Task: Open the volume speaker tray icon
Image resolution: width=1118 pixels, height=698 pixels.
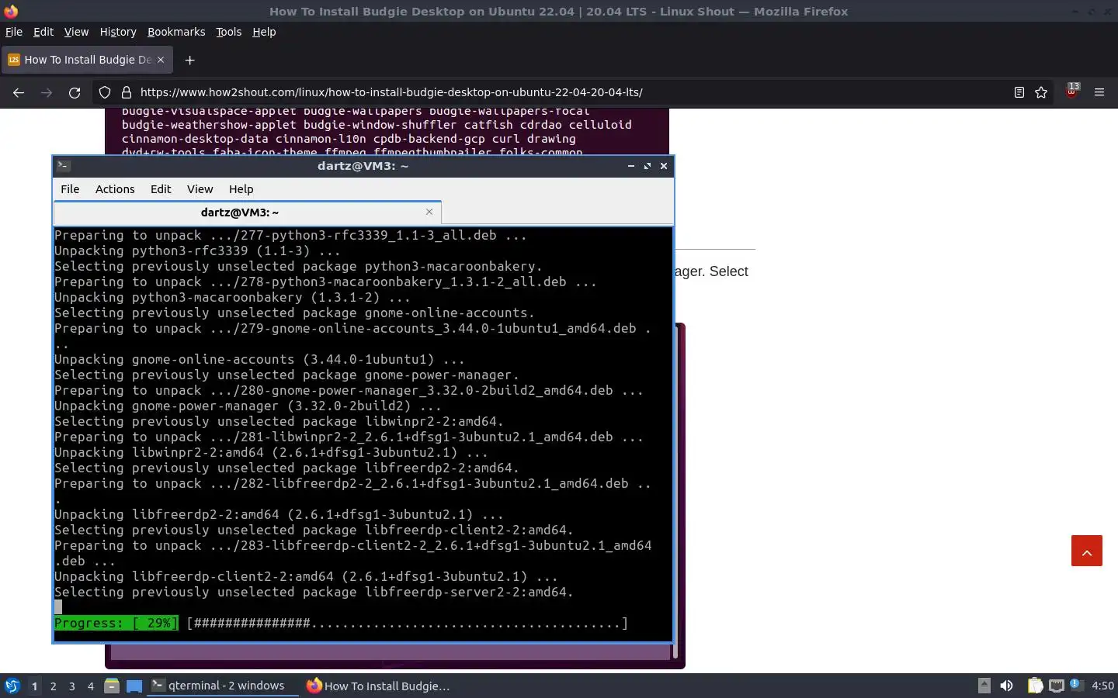Action: pos(1006,686)
